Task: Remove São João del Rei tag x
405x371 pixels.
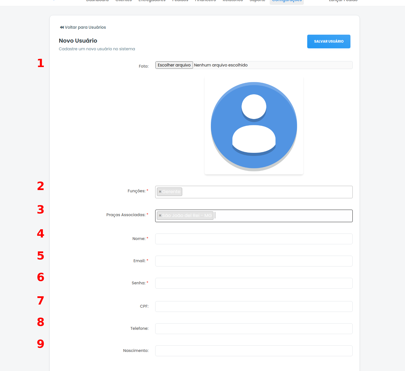Action: pos(160,216)
